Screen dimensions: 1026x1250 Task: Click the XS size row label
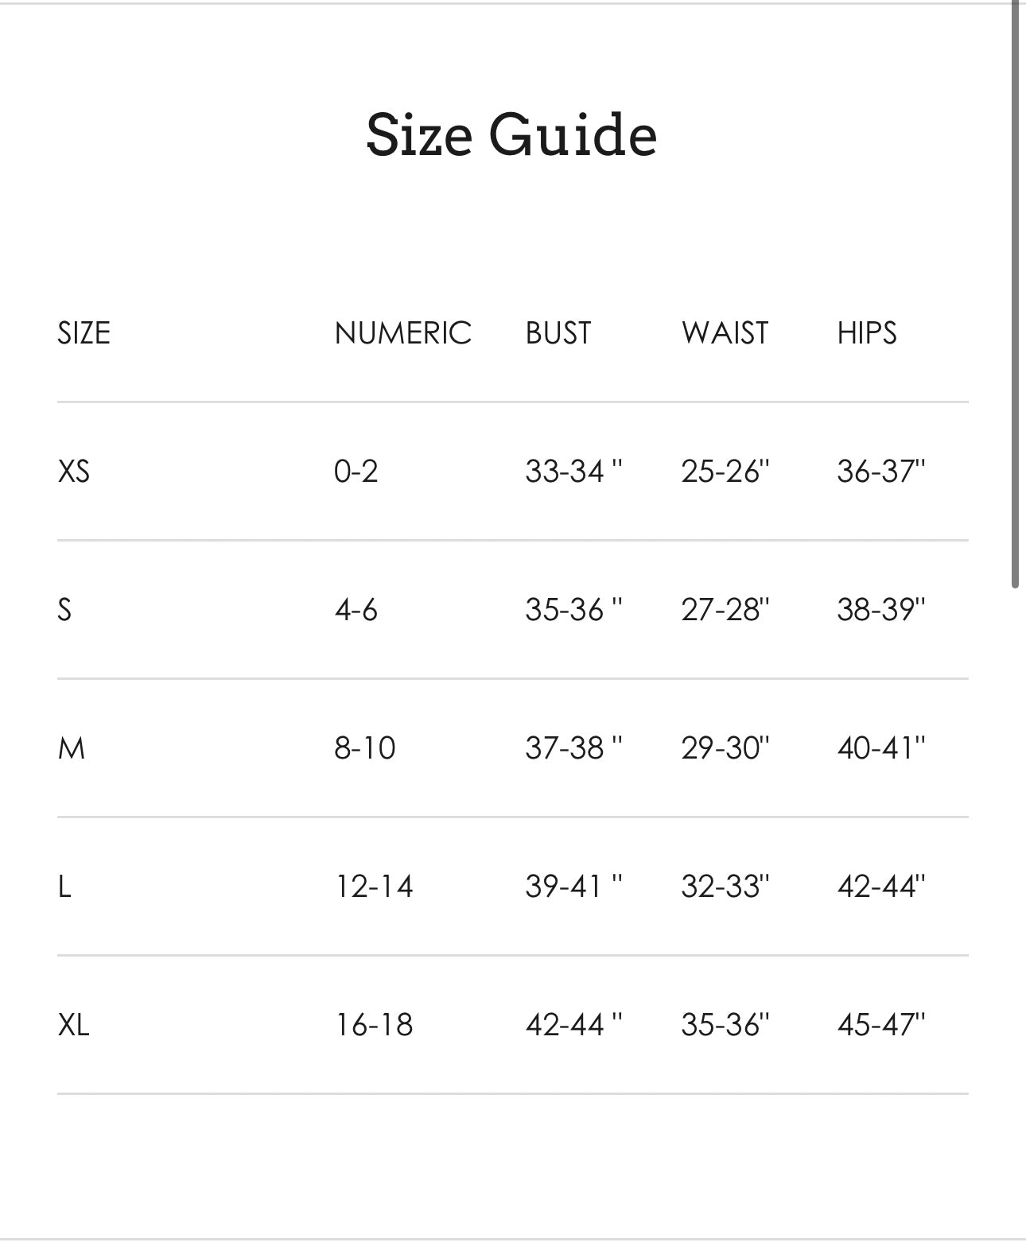pos(73,471)
